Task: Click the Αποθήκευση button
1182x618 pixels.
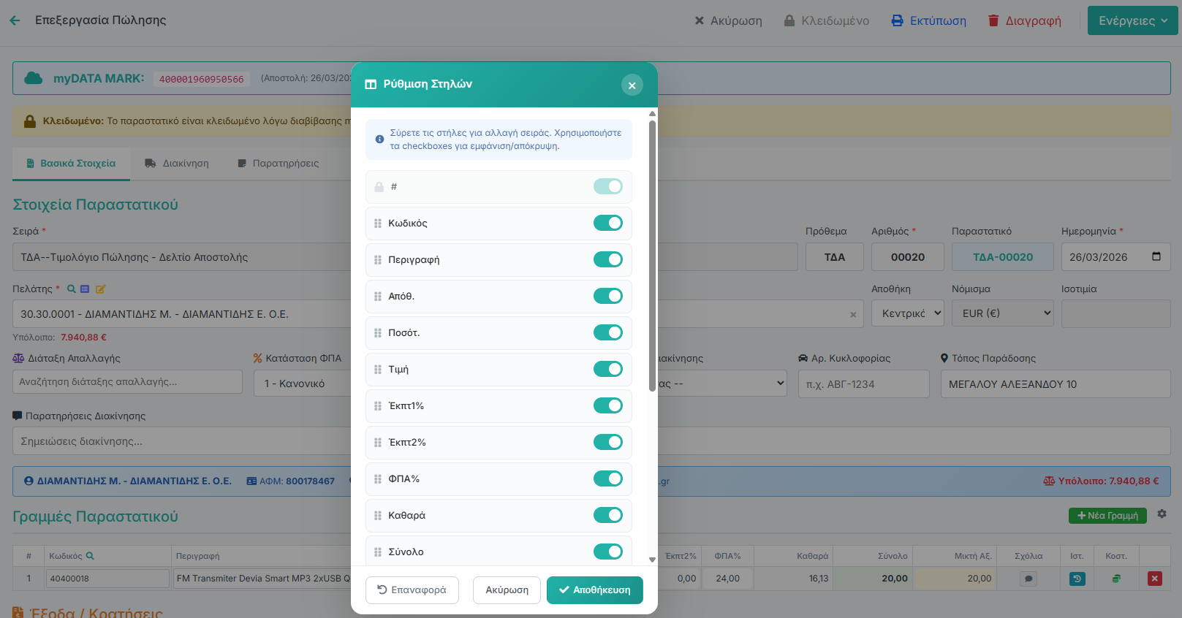Action: 595,590
